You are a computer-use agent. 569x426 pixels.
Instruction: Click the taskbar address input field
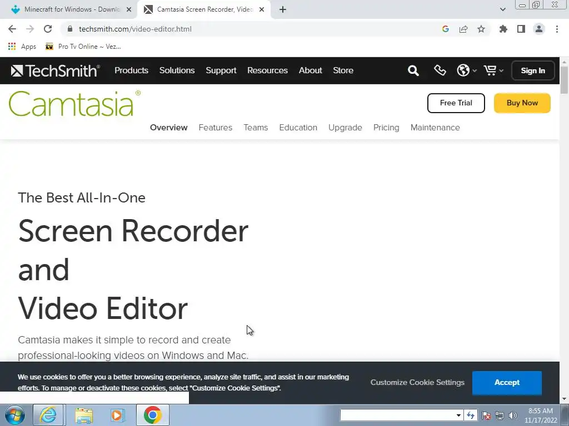point(397,415)
